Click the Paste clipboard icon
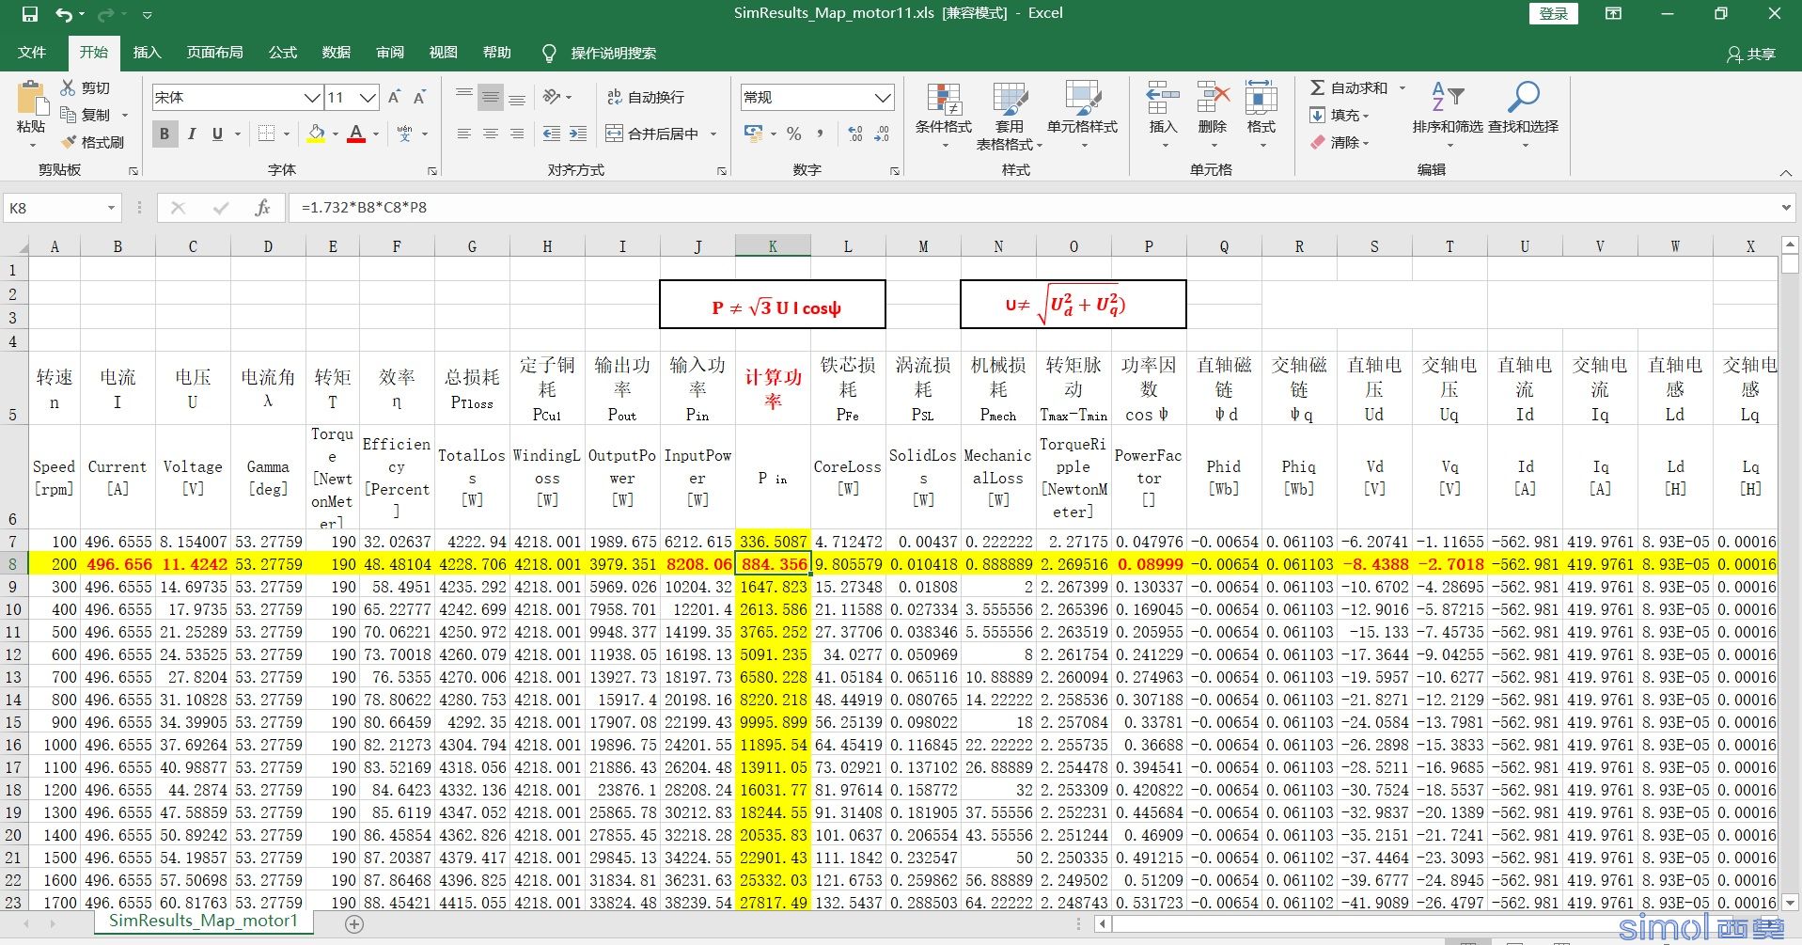The height and width of the screenshot is (945, 1802). coord(31,99)
